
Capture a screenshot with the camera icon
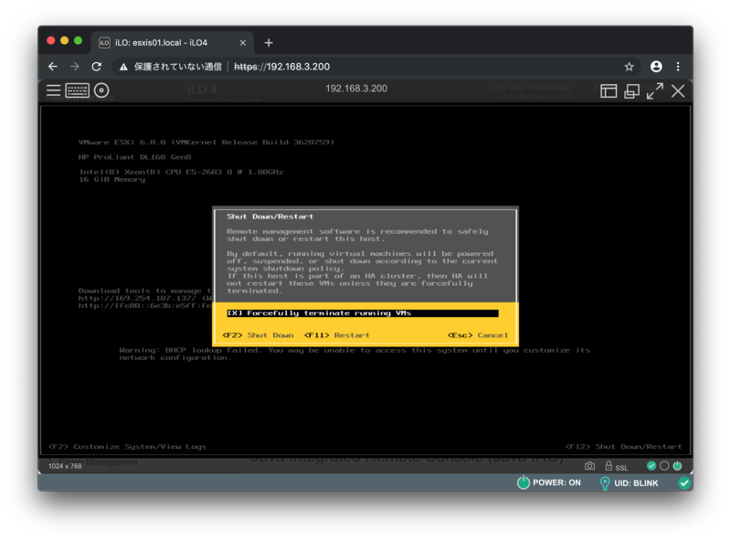click(589, 466)
